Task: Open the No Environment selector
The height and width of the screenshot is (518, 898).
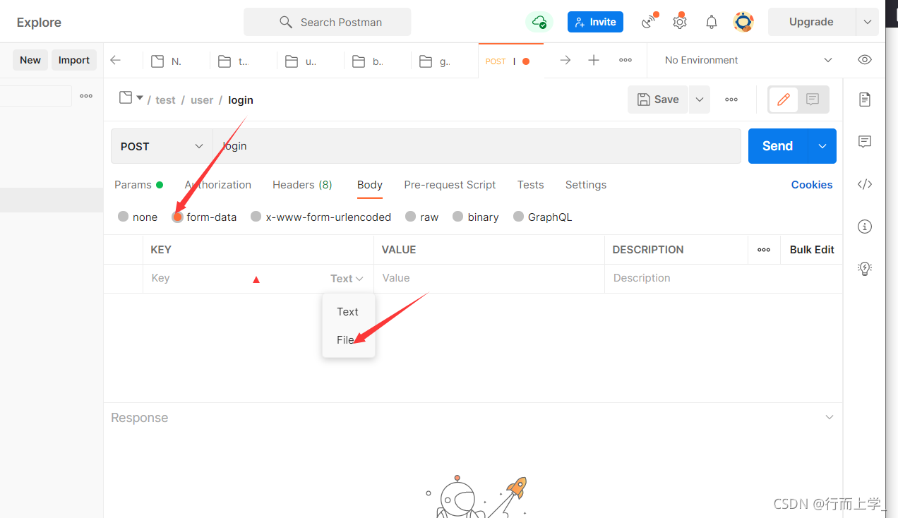Action: tap(748, 60)
